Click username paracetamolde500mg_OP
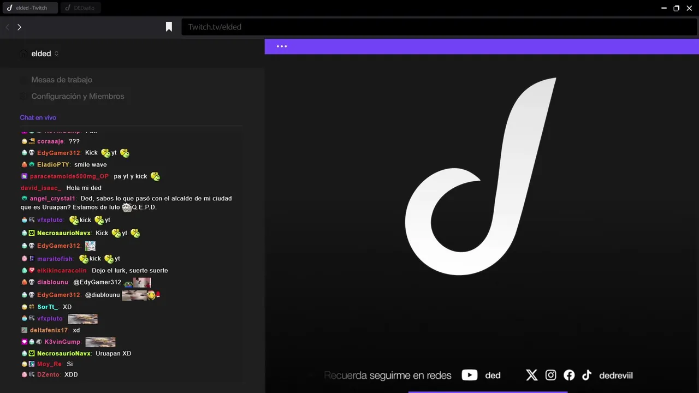Screen dimensions: 699x393 click(x=69, y=176)
